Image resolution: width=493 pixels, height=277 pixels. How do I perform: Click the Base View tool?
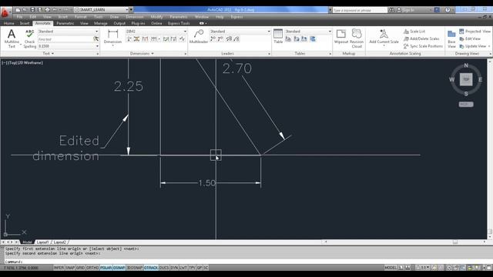click(451, 39)
